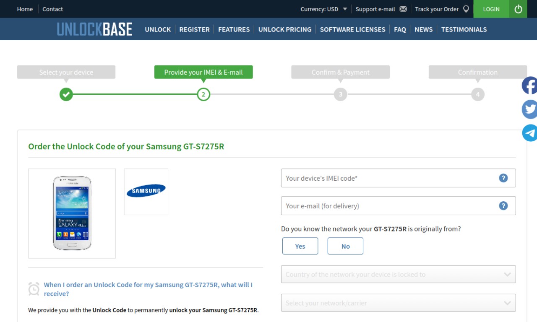
Task: Open the Contact link
Action: point(52,9)
